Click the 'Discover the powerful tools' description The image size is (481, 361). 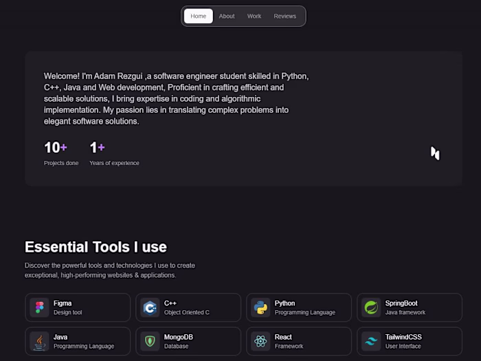click(110, 270)
